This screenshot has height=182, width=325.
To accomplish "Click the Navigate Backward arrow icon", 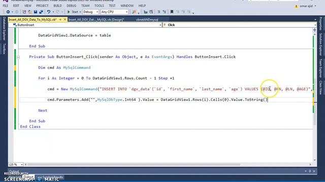I will (8, 12).
